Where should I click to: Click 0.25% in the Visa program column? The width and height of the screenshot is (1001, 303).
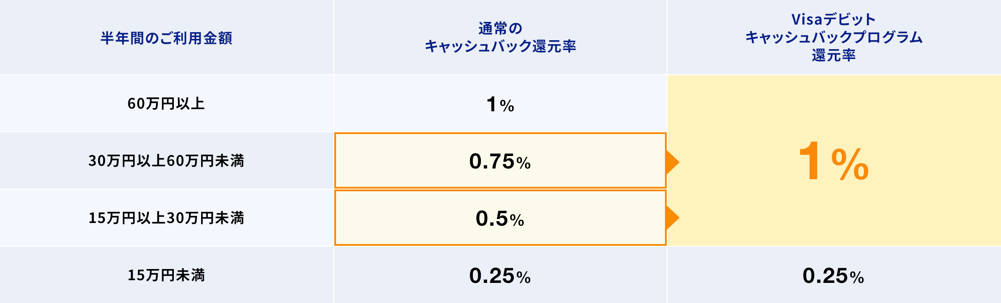tap(833, 276)
